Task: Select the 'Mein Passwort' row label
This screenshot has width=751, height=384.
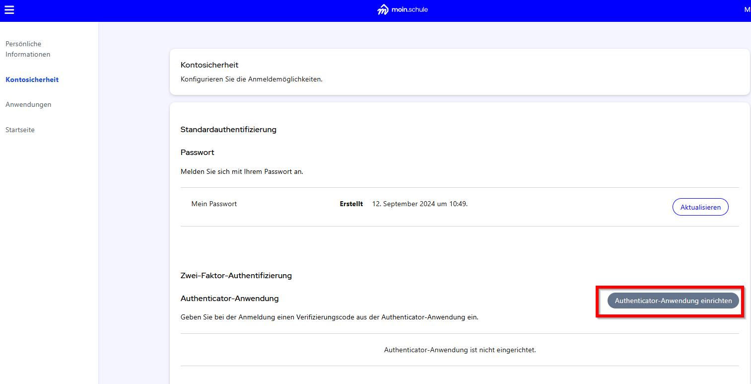Action: 214,204
